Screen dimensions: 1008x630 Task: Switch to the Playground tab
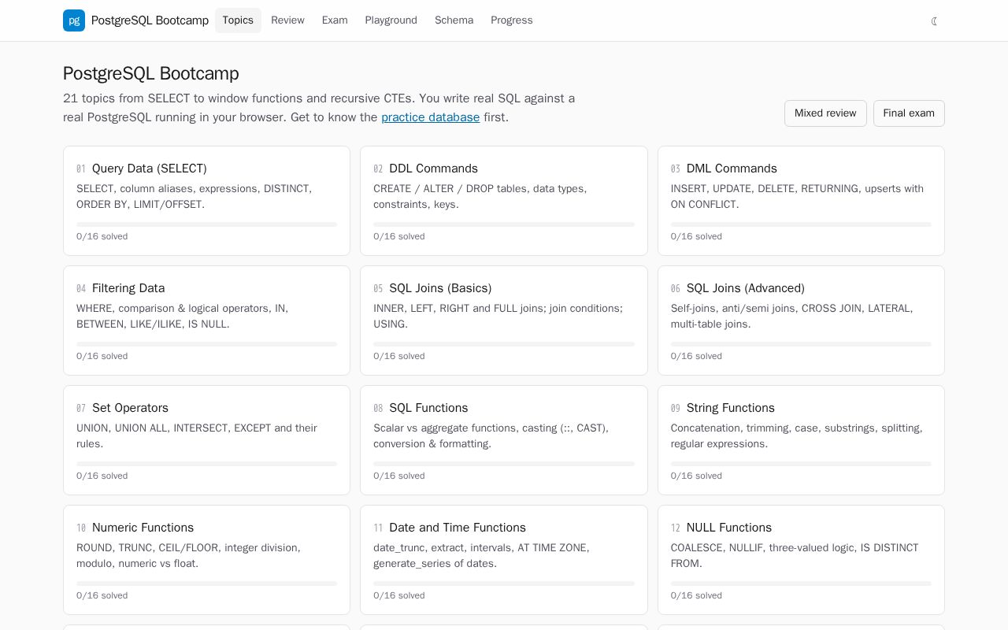coord(391,20)
